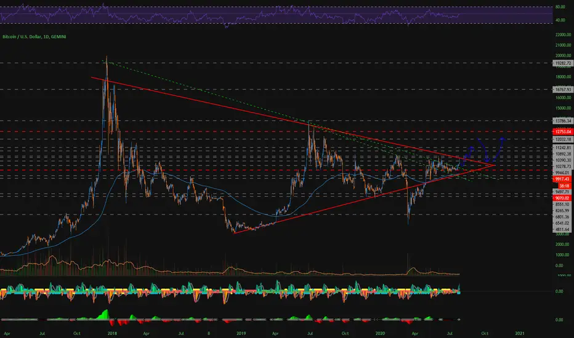This screenshot has width=574, height=338.
Task: Click the 22000.00 price axis tick
Action: [x=563, y=34]
